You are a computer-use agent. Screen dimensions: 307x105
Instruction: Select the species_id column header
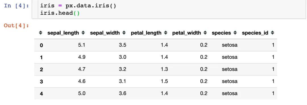255,33
